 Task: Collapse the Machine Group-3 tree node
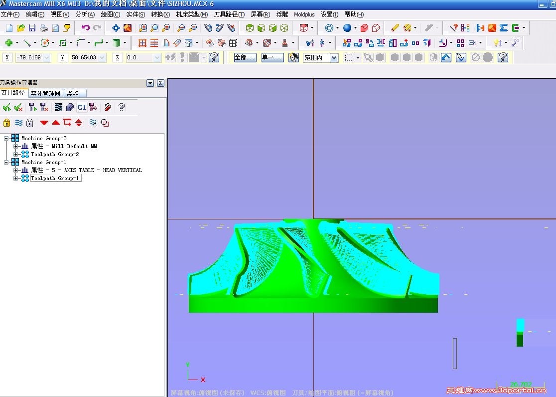6,138
